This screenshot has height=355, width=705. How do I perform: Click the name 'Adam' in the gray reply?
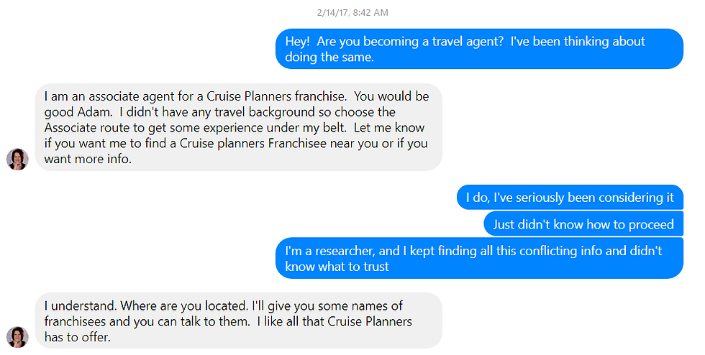click(94, 112)
